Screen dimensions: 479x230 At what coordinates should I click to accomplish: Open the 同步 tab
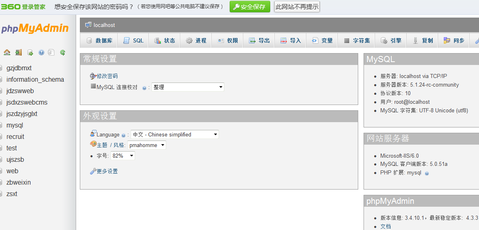454,40
